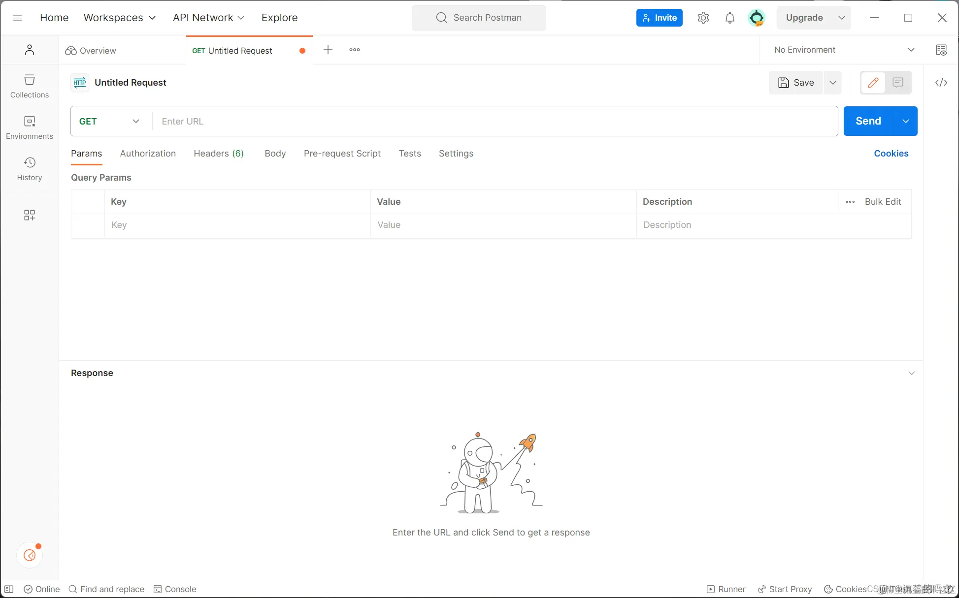Image resolution: width=959 pixels, height=598 pixels.
Task: Open the GET method dropdown
Action: [109, 121]
